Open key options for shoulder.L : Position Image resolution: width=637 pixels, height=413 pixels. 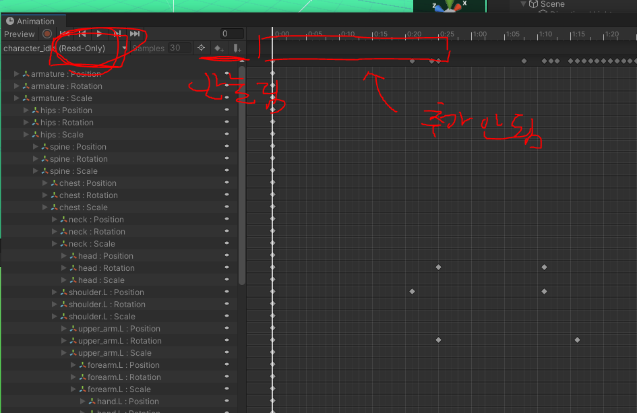[226, 292]
